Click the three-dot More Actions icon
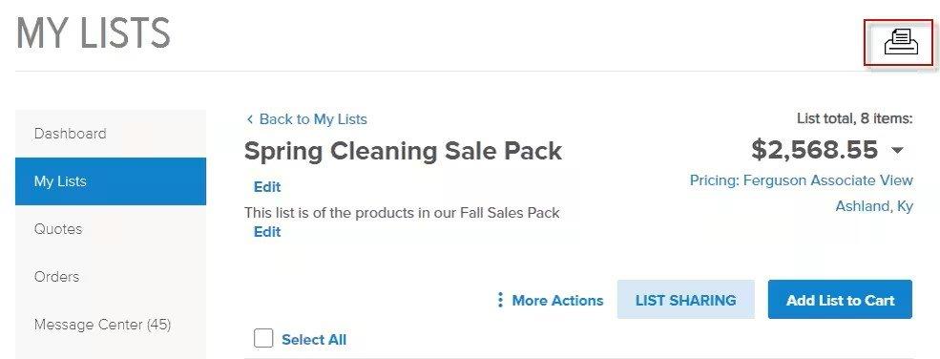Viewport: 940px width, 359px height. click(500, 300)
